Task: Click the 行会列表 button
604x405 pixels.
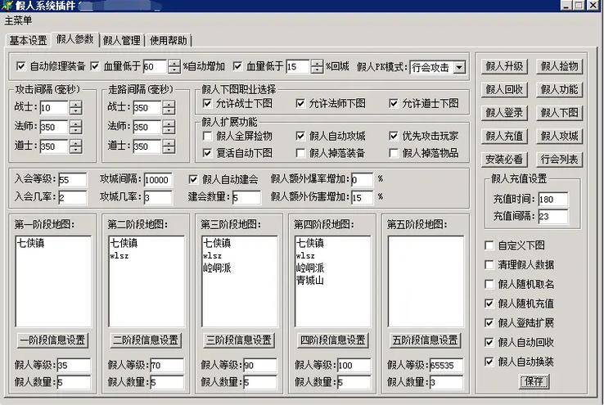Action: pyautogui.click(x=560, y=159)
